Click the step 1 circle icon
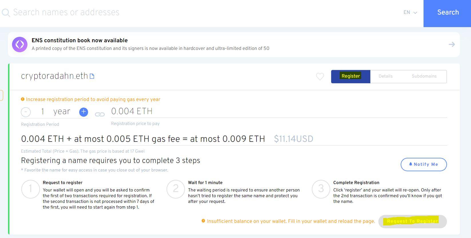Viewport: 471px width, 238px height. tap(30, 189)
